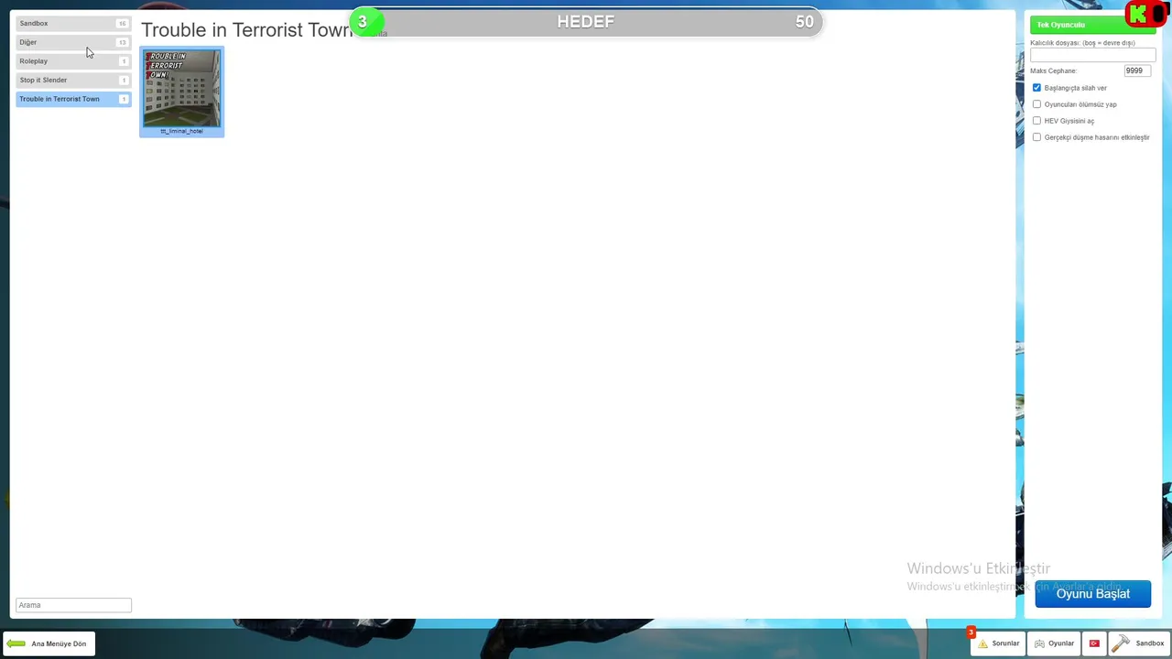Focus the Kalıcılık dosyası text field

click(1092, 55)
